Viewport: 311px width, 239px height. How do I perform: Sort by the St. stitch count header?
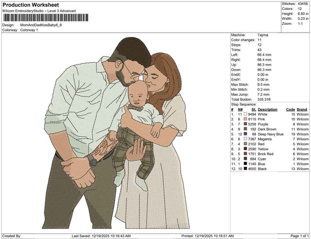point(253,109)
